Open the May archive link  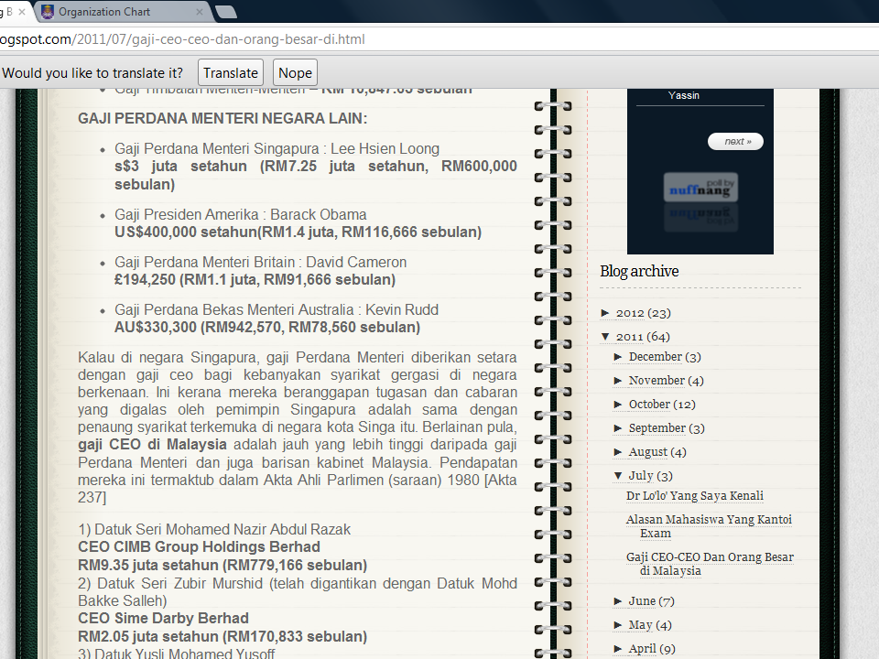coord(640,625)
